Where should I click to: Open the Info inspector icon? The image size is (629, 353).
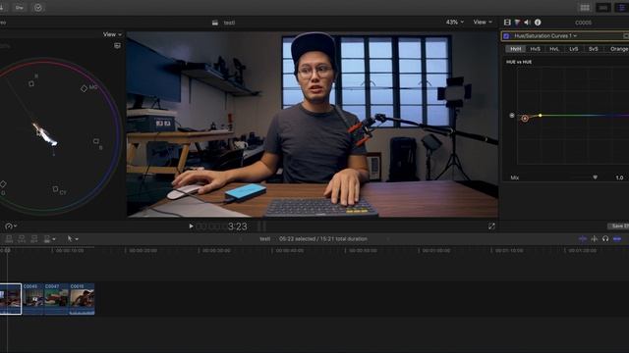coord(538,23)
